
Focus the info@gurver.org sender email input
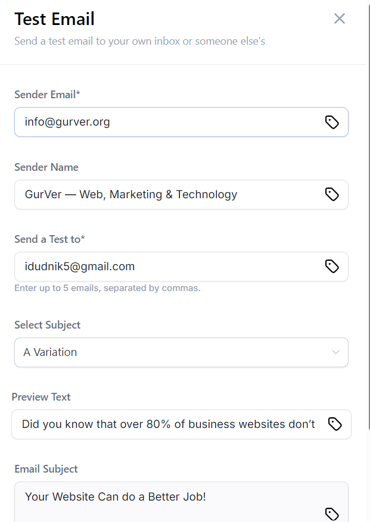click(x=167, y=122)
